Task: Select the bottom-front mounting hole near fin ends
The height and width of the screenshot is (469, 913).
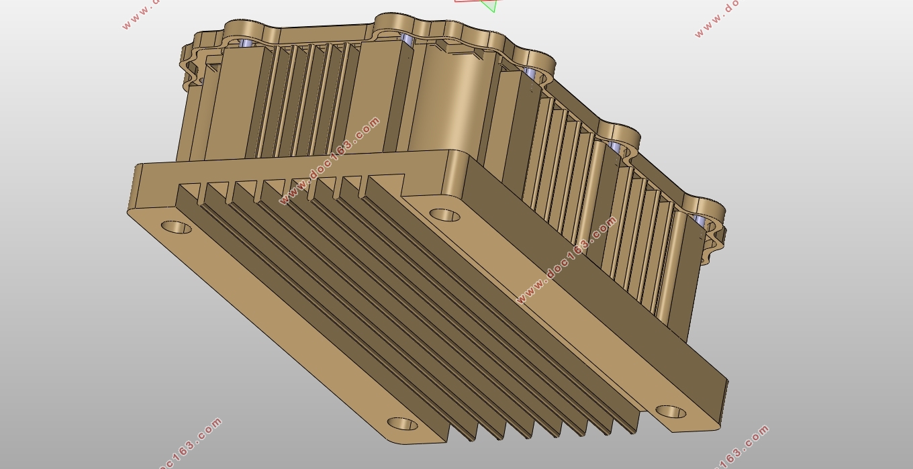Action: [403, 424]
